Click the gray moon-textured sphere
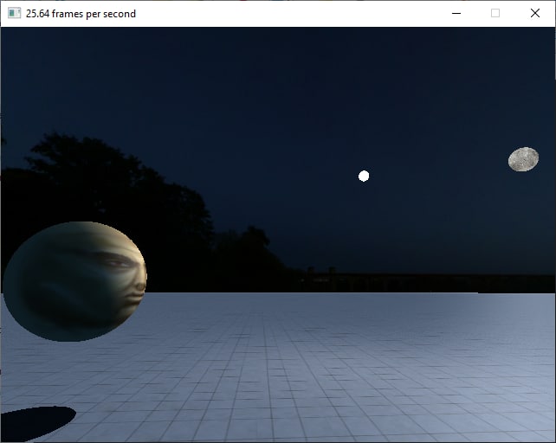 pyautogui.click(x=523, y=159)
